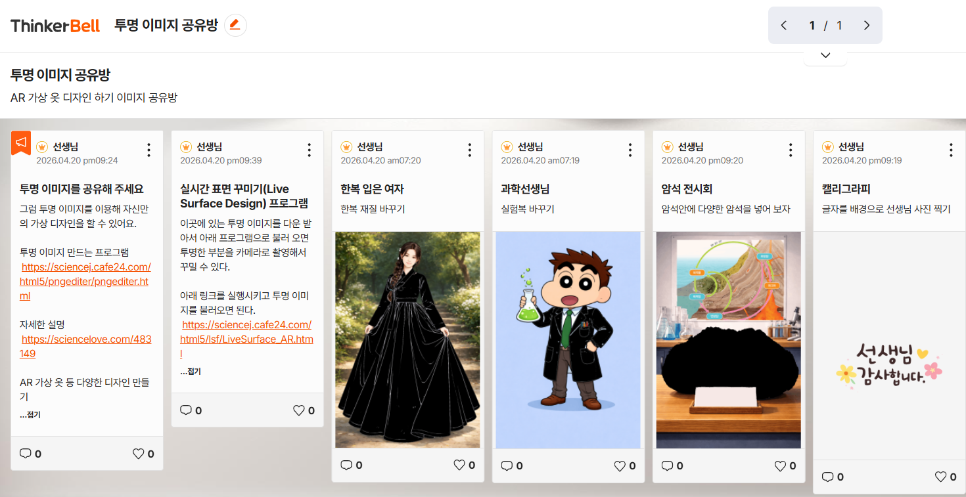
Task: Open the pngediter.html program link
Action: point(85,282)
